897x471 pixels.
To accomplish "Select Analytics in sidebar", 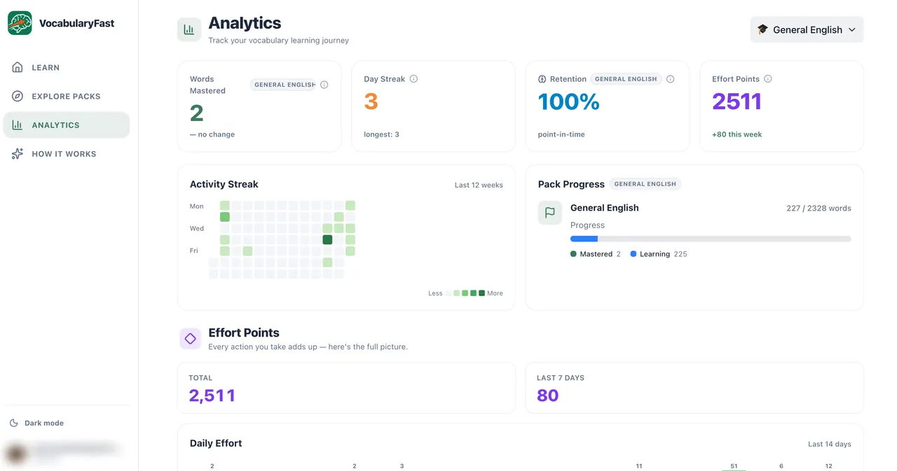I will pyautogui.click(x=66, y=125).
